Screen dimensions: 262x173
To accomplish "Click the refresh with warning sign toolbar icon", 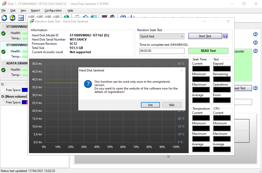I will point(13,18).
